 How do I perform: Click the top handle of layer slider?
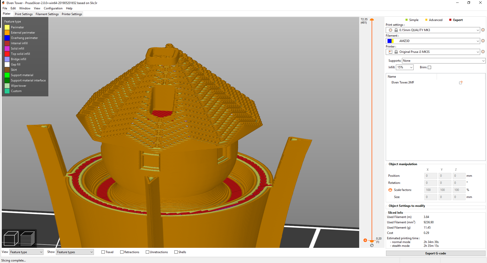click(x=372, y=20)
